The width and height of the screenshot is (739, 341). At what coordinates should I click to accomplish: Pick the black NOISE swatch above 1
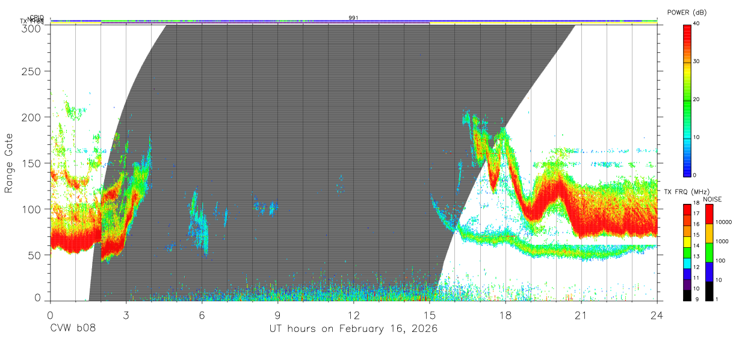tap(710, 291)
